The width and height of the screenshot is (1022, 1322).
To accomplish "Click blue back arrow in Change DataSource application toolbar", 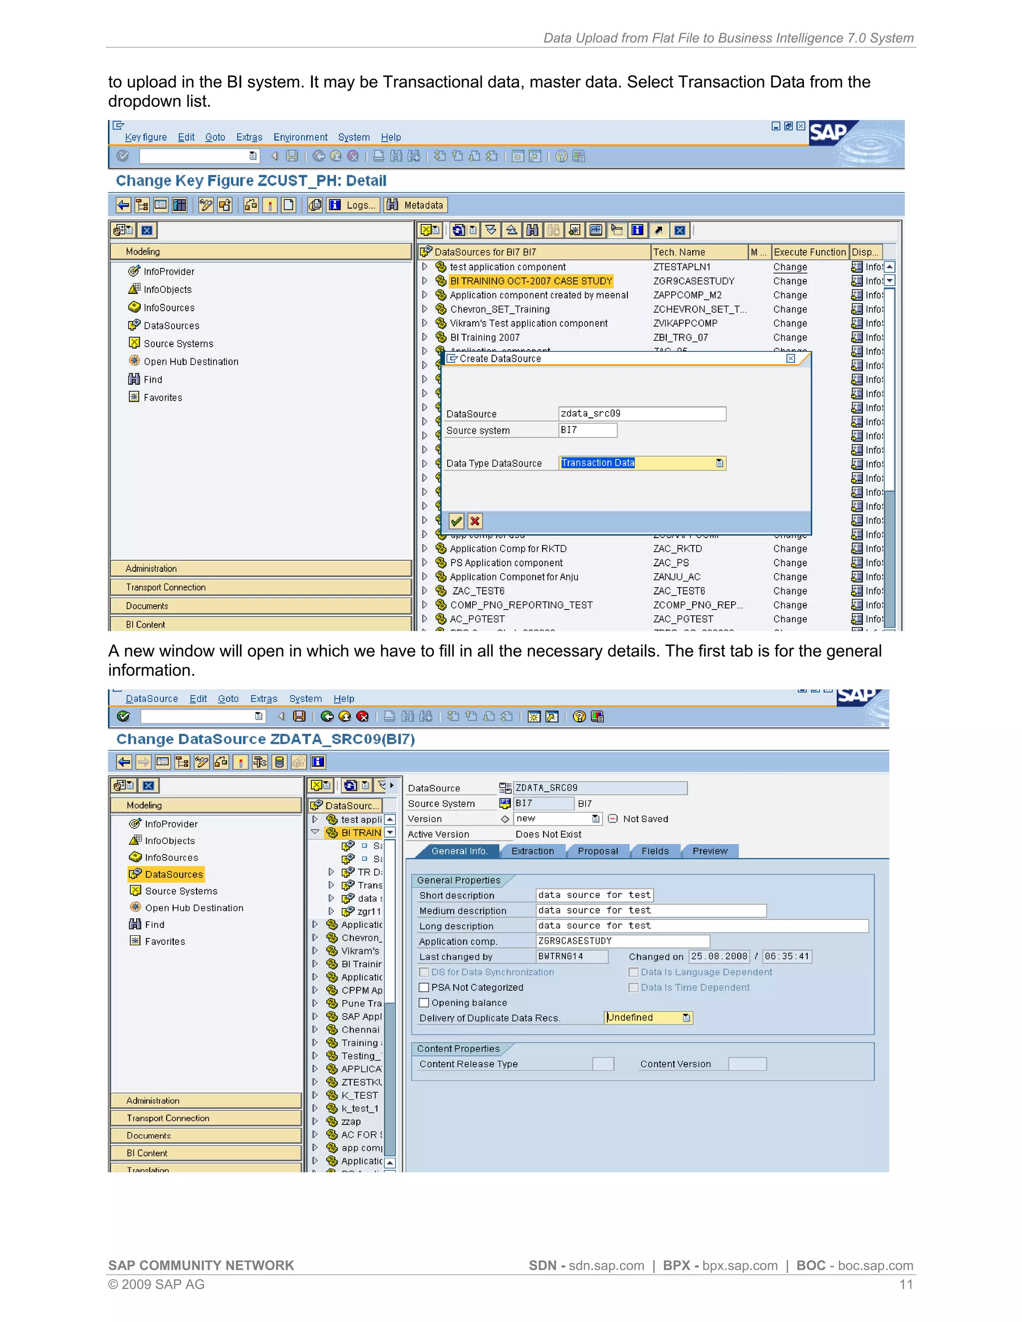I will 124,762.
